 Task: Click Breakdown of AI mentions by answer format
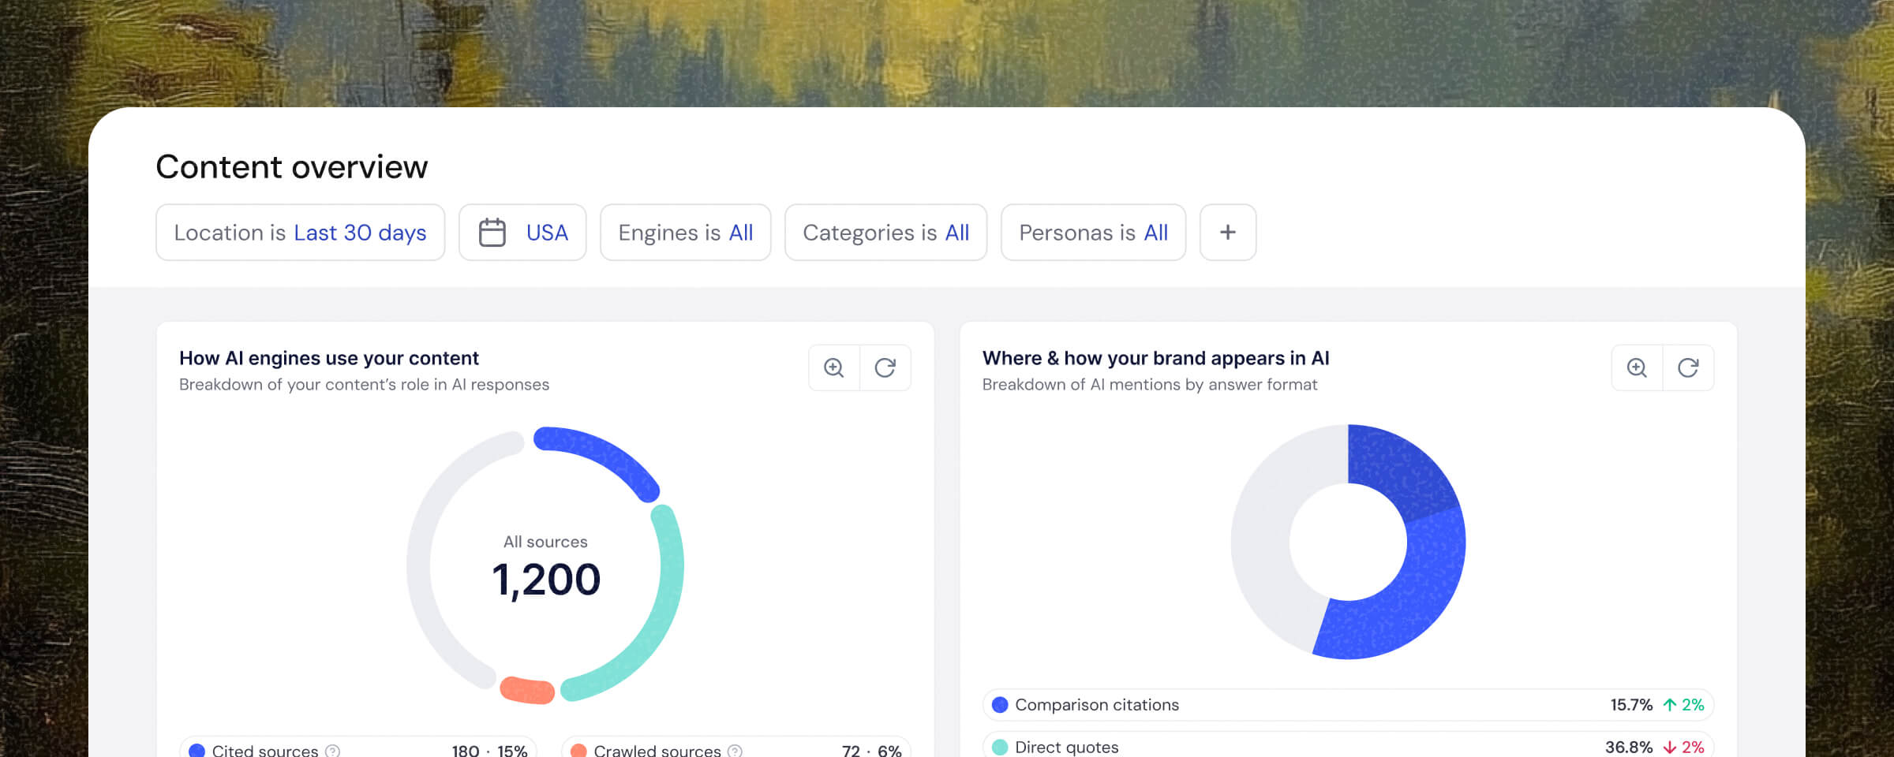tap(1150, 385)
